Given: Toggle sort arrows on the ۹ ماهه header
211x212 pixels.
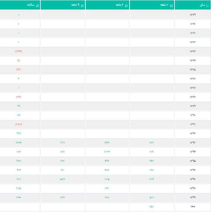Looking at the screenshot, I should click(82, 5).
